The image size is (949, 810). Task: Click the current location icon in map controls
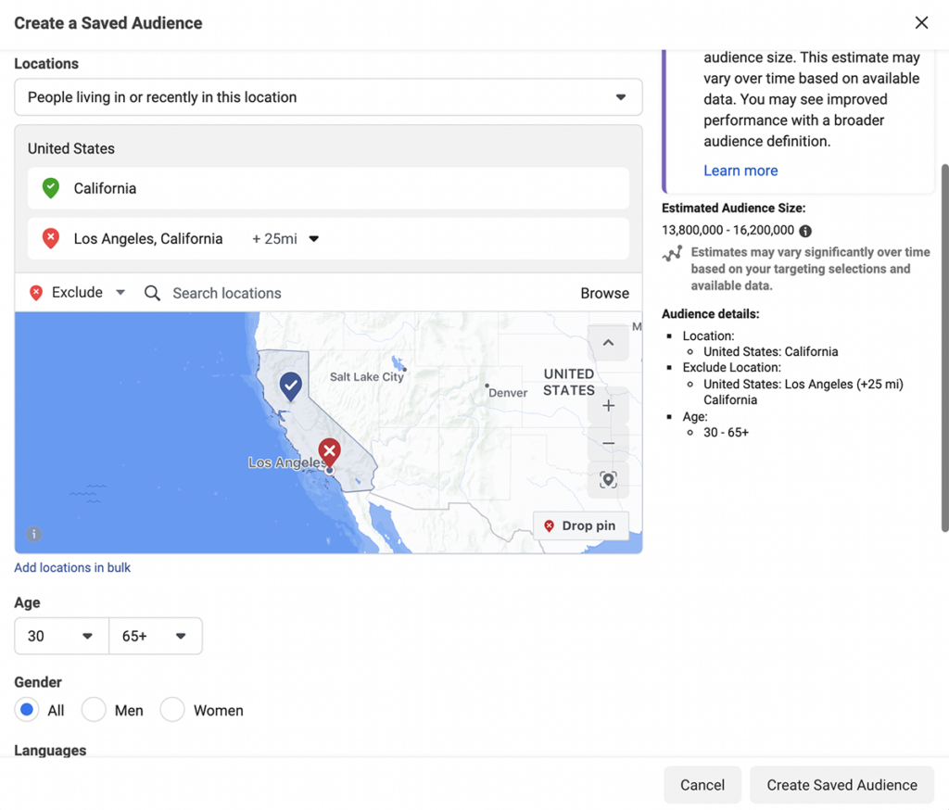click(x=608, y=480)
